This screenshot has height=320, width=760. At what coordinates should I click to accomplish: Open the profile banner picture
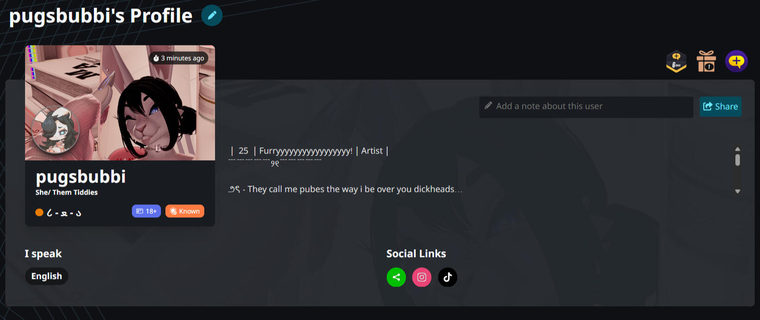click(x=120, y=103)
